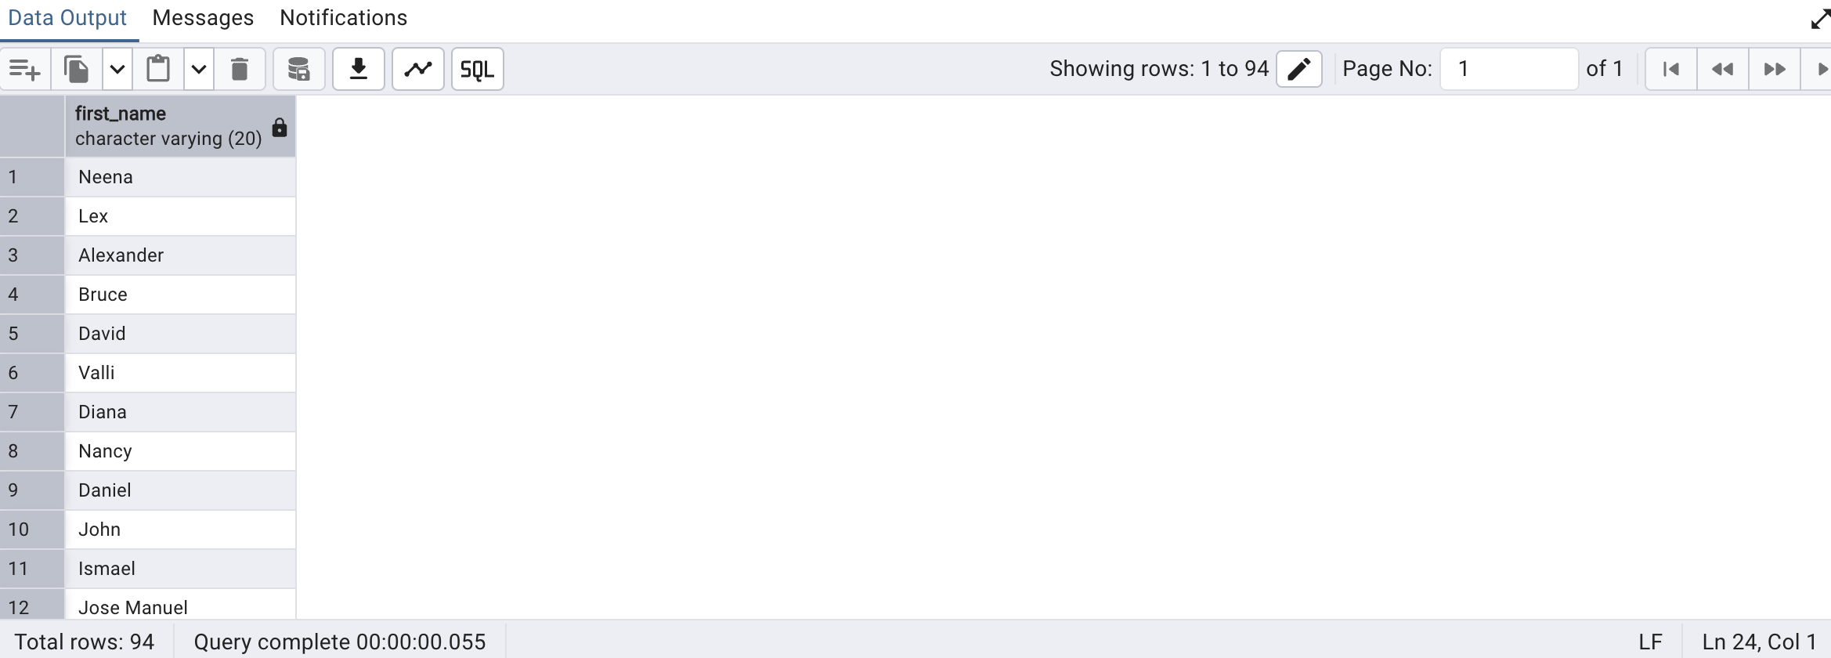The width and height of the screenshot is (1831, 658).
Task: Click the Paste clipboard icon
Action: click(158, 70)
